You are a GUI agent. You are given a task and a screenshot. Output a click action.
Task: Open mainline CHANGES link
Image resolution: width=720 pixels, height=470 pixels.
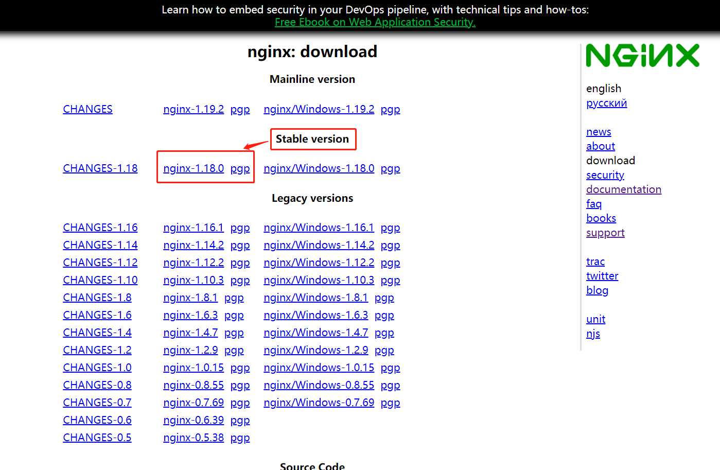pos(87,109)
